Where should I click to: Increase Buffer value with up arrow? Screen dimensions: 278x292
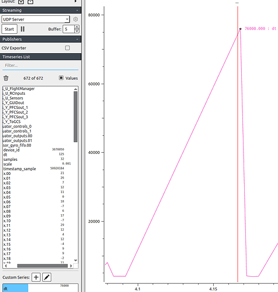77,27
